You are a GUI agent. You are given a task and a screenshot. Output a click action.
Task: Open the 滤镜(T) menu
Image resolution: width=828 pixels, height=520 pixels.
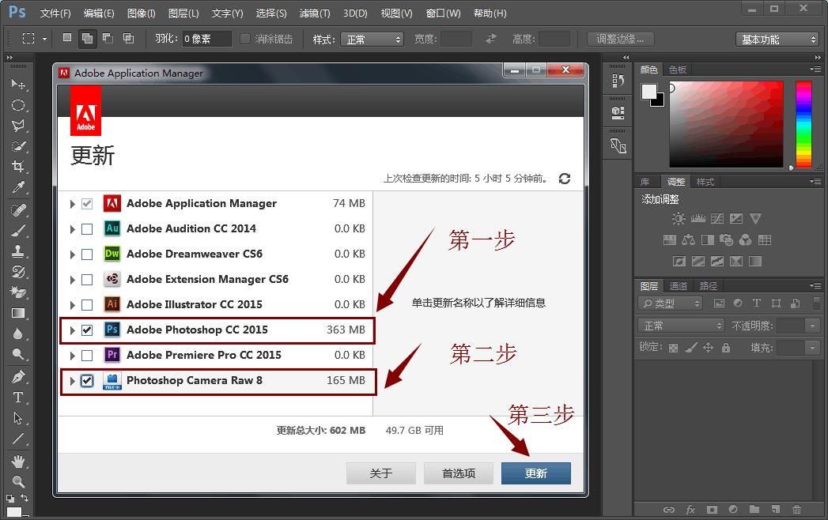pyautogui.click(x=315, y=13)
